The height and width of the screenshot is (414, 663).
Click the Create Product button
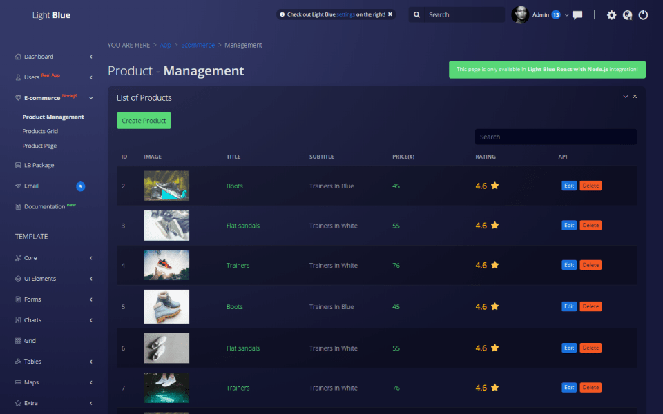144,121
